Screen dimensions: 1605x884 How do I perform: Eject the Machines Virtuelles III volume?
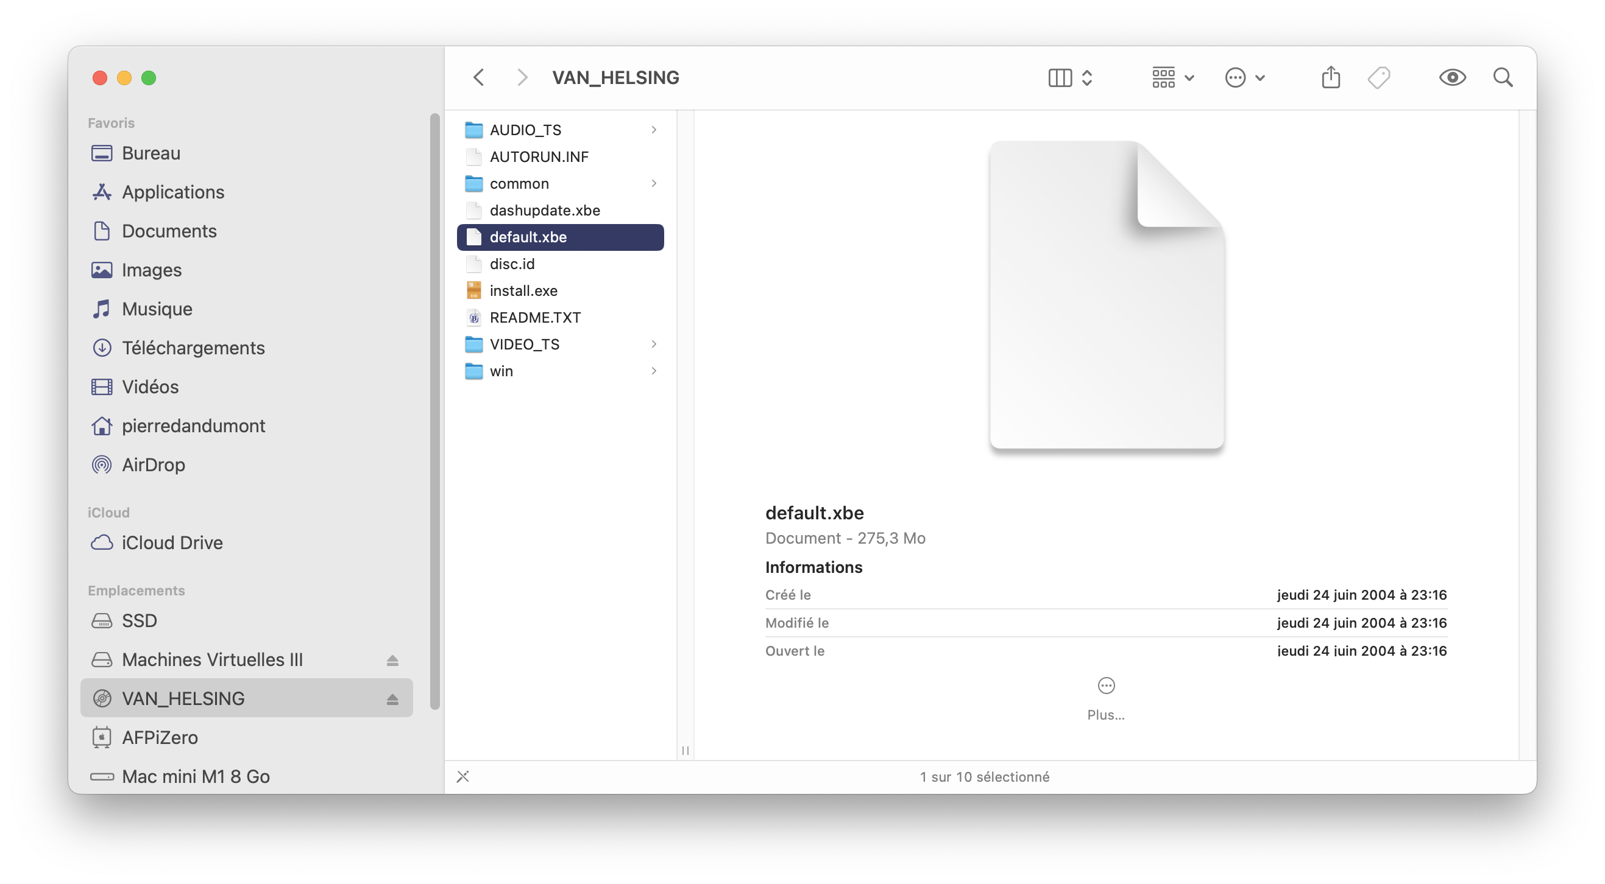[392, 660]
